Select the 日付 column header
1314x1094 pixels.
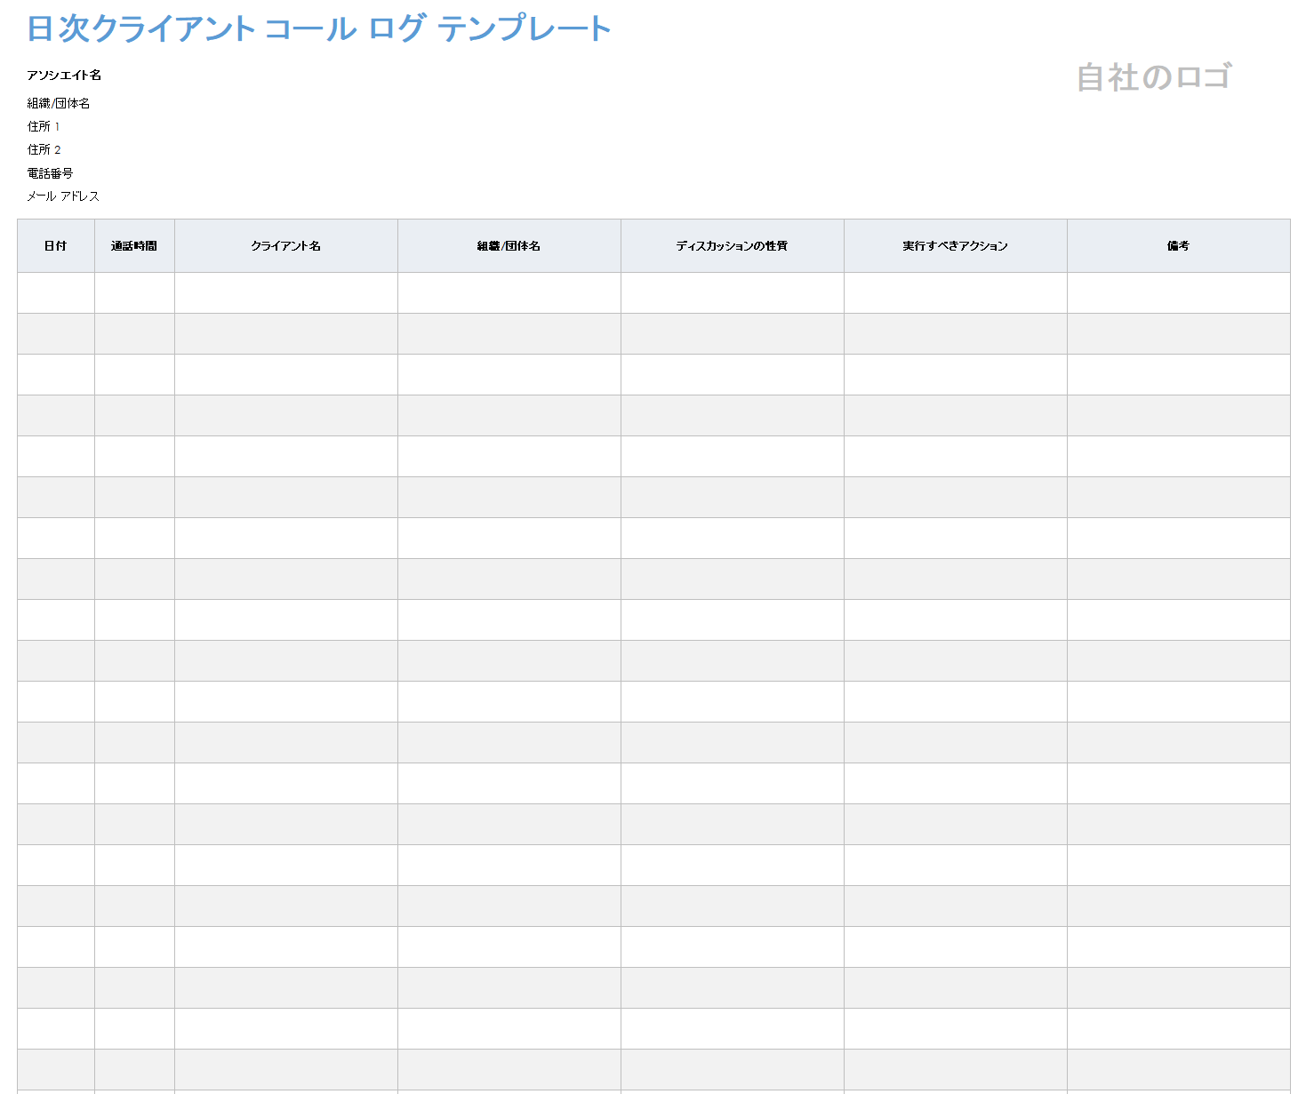click(x=56, y=246)
